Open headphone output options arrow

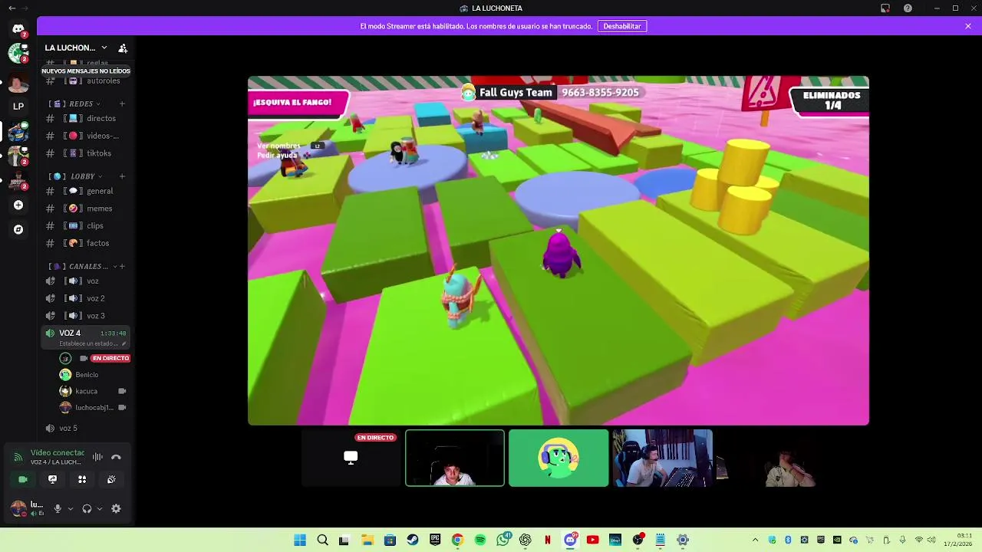(x=99, y=508)
